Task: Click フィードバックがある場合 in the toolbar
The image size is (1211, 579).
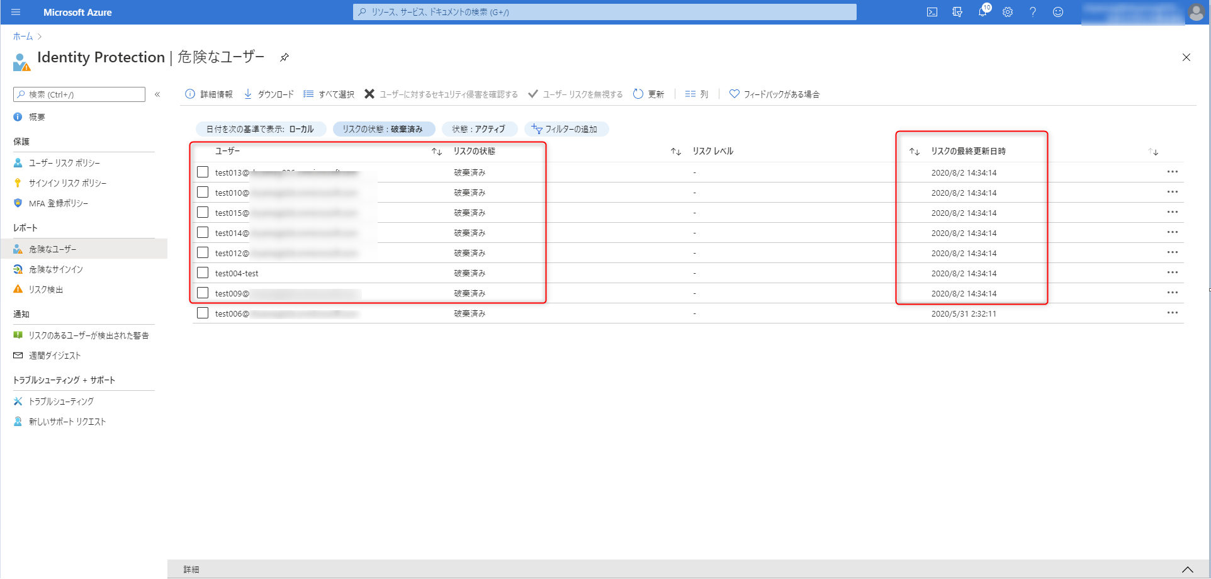Action: (x=774, y=94)
